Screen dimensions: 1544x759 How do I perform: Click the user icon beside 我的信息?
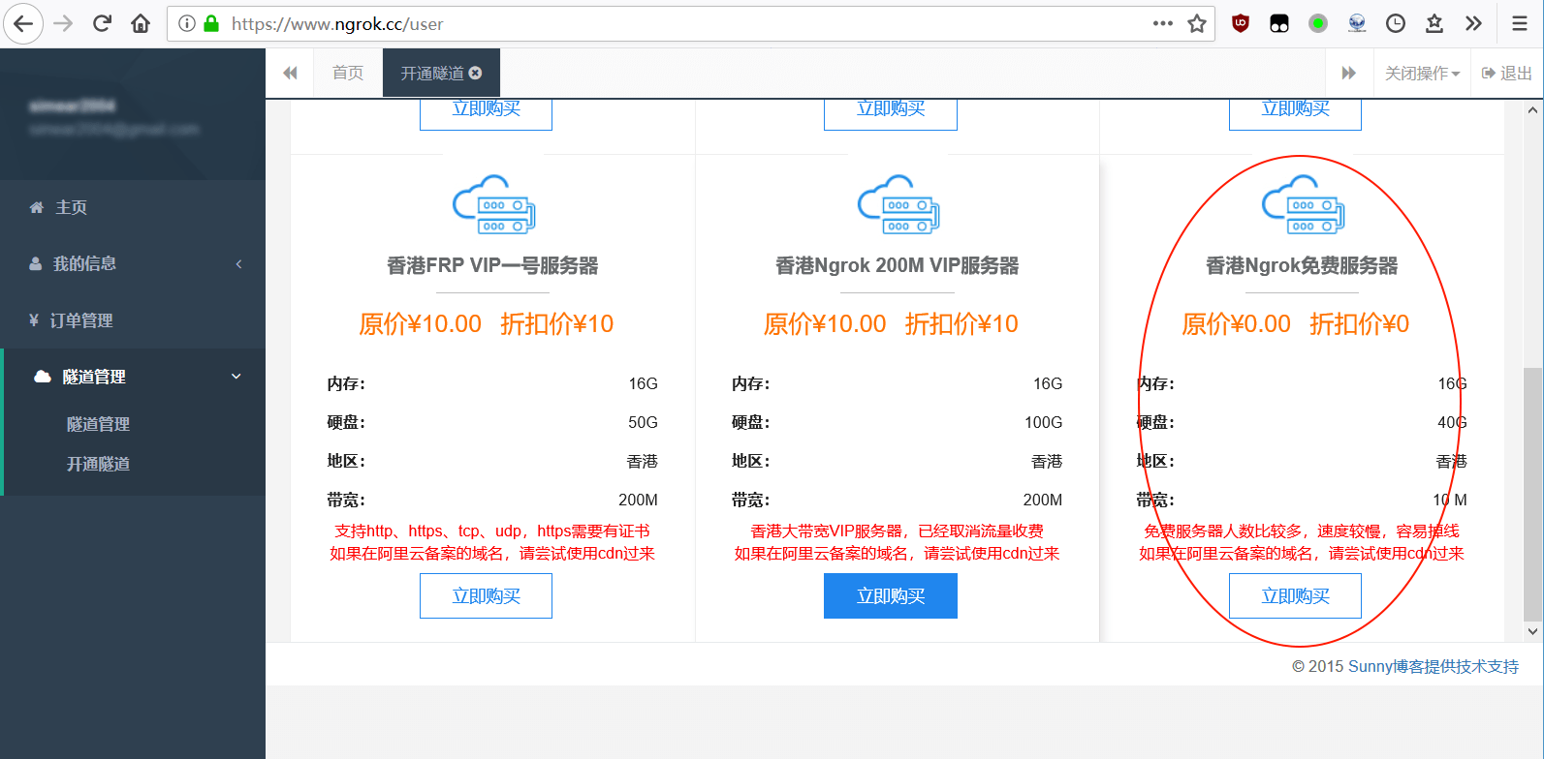tap(36, 263)
